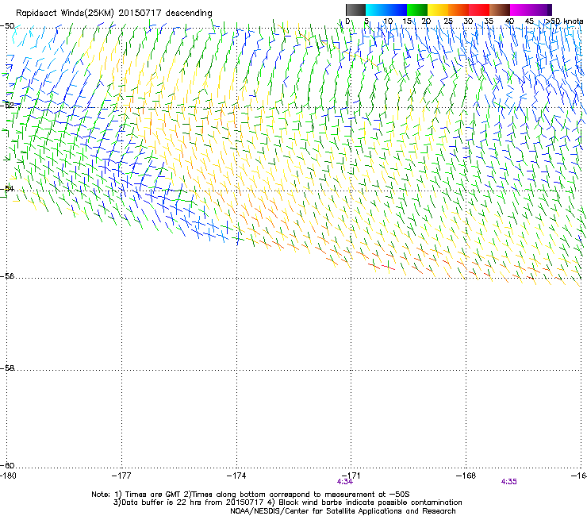Select the green 15-20 knots legend swatch
587x516 pixels.
417,10
